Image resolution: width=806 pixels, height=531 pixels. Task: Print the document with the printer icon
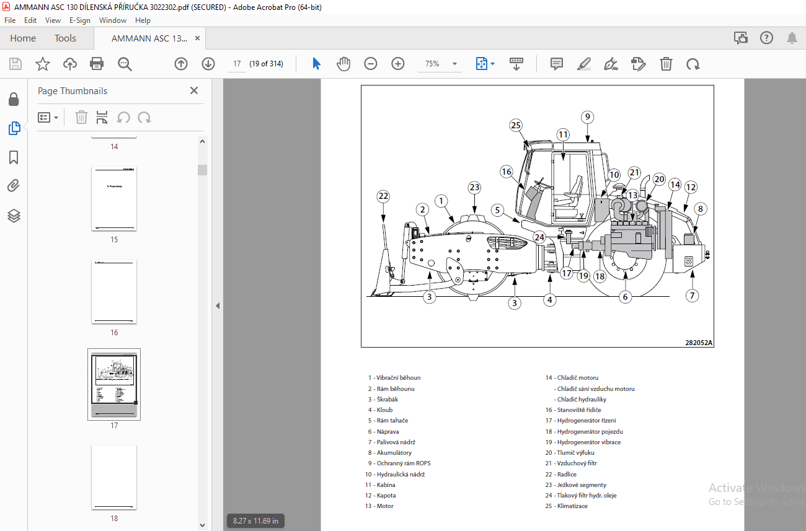click(x=97, y=64)
